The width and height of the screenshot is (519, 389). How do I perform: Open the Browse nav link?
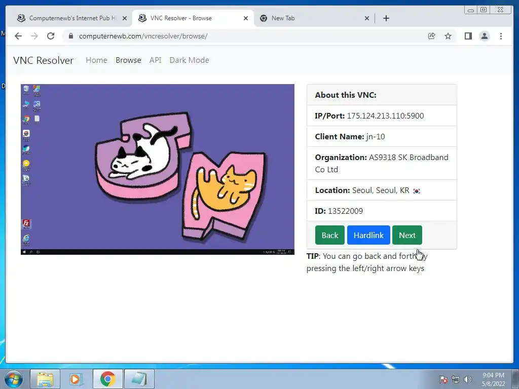coord(128,60)
